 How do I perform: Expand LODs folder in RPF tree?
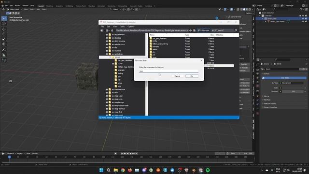point(113,64)
